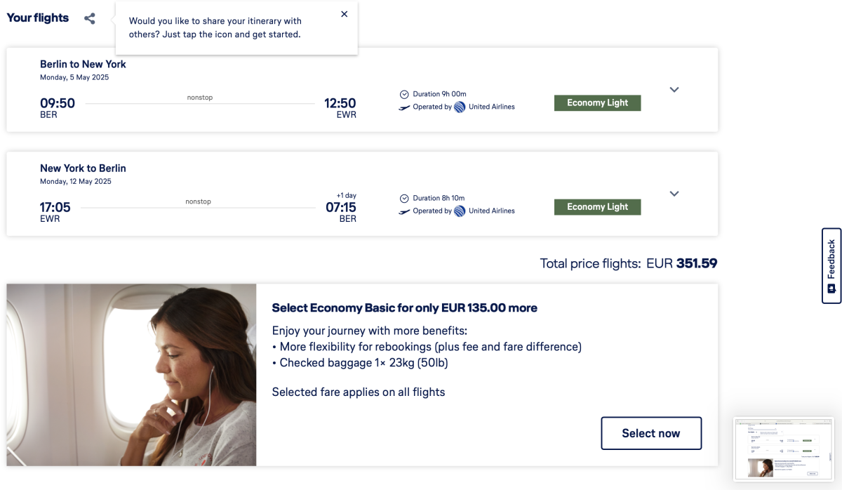Click Economy Light badge for return flight
This screenshot has width=842, height=490.
coord(597,207)
